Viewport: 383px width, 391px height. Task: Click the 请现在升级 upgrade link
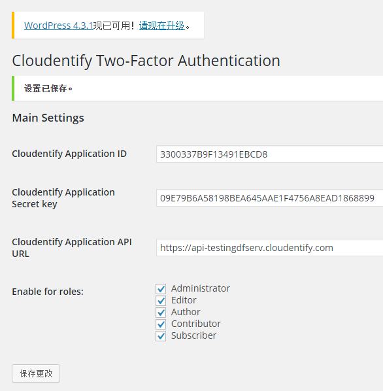coord(162,25)
